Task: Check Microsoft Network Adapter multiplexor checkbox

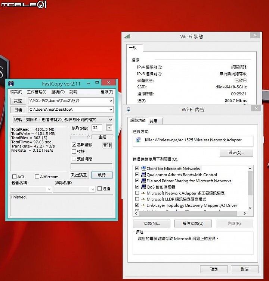Action: [x=137, y=193]
